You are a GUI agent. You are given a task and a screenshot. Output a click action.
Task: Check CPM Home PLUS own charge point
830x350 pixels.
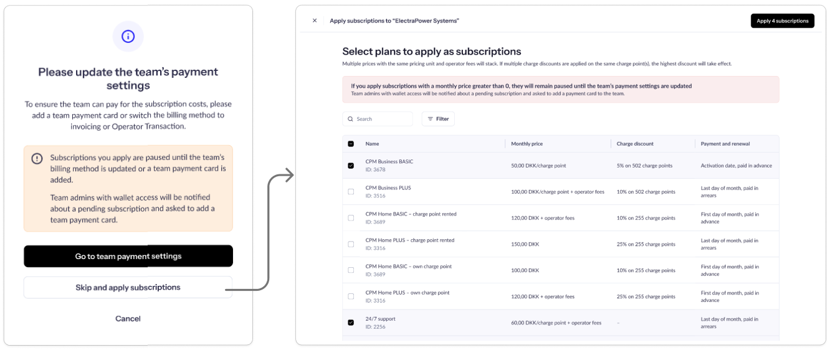click(351, 296)
